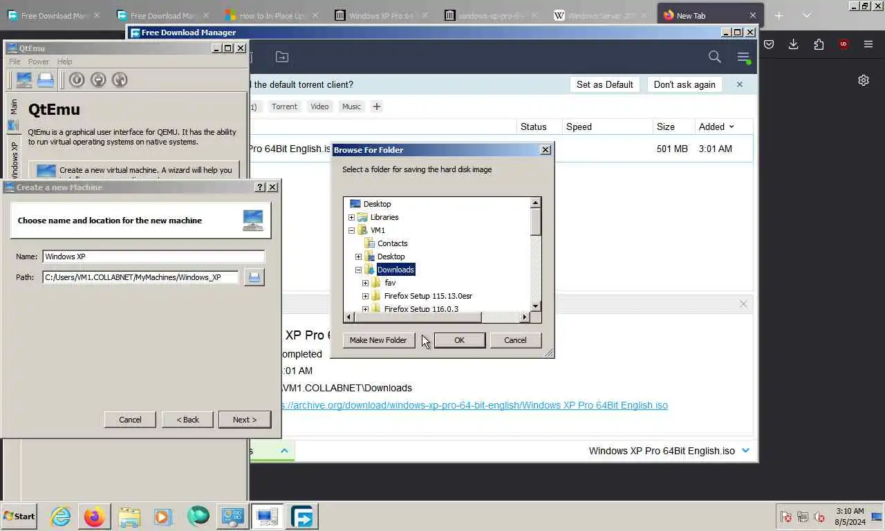Click Cancel in Browse For Folder dialog
This screenshot has width=885, height=531.
515,340
